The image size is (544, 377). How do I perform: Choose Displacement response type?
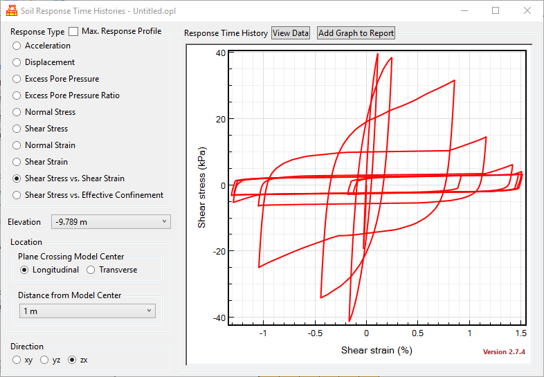click(x=17, y=62)
